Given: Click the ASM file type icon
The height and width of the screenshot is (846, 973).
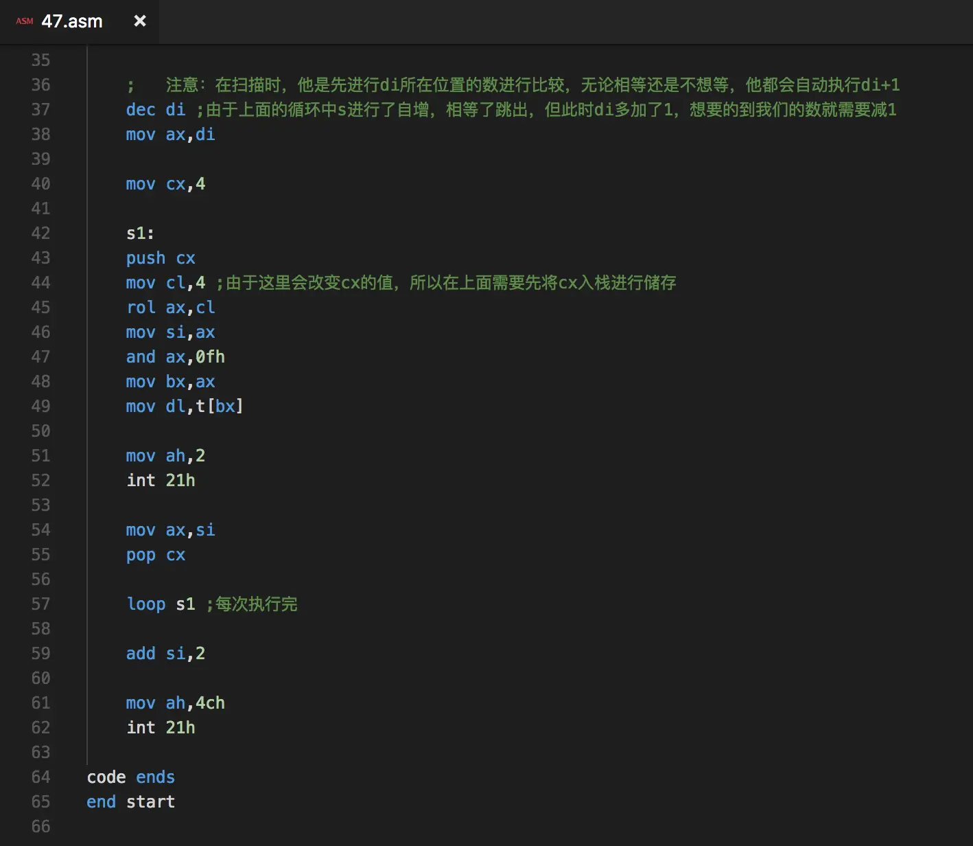Looking at the screenshot, I should [x=25, y=21].
